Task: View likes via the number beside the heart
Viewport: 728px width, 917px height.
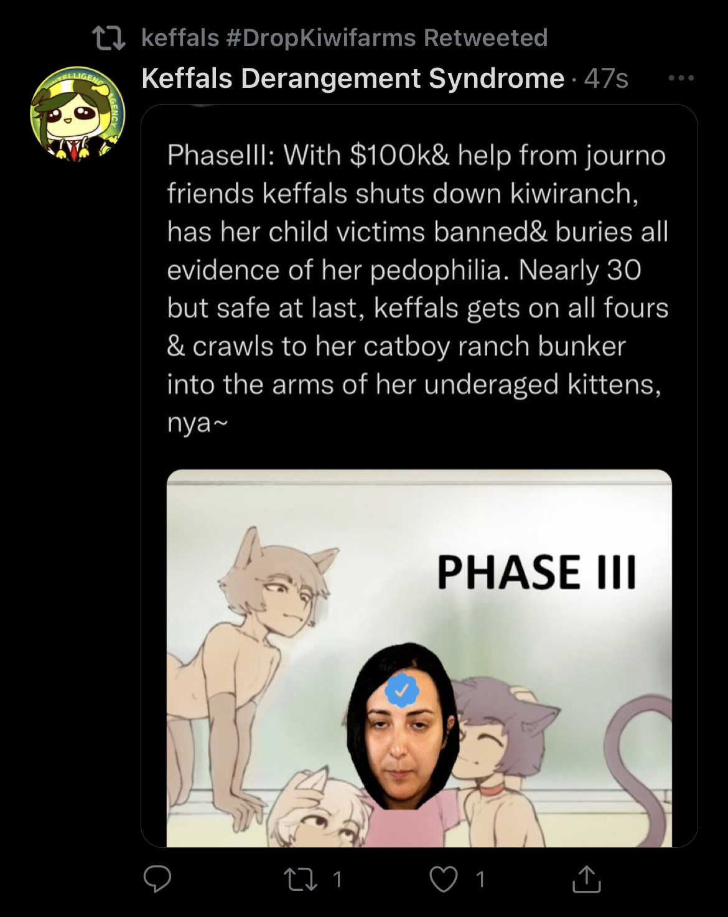Action: (480, 879)
